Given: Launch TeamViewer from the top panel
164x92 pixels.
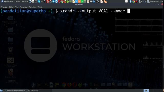Looking at the screenshot, I should click(56, 2).
